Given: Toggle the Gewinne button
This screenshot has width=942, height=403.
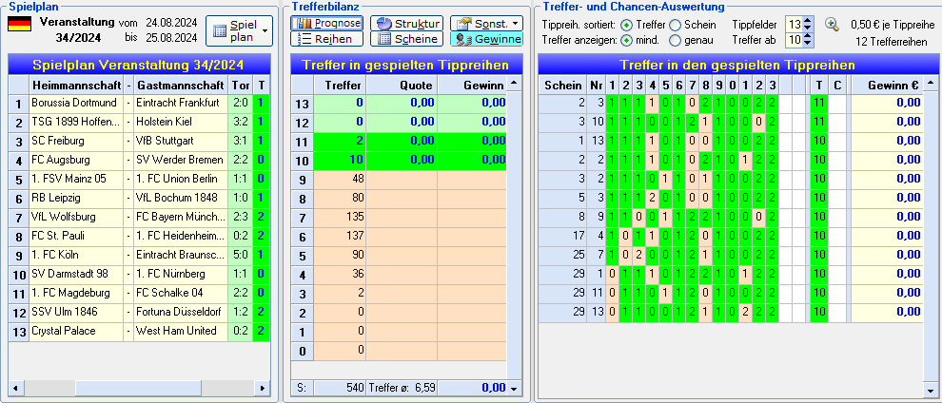Looking at the screenshot, I should 486,39.
